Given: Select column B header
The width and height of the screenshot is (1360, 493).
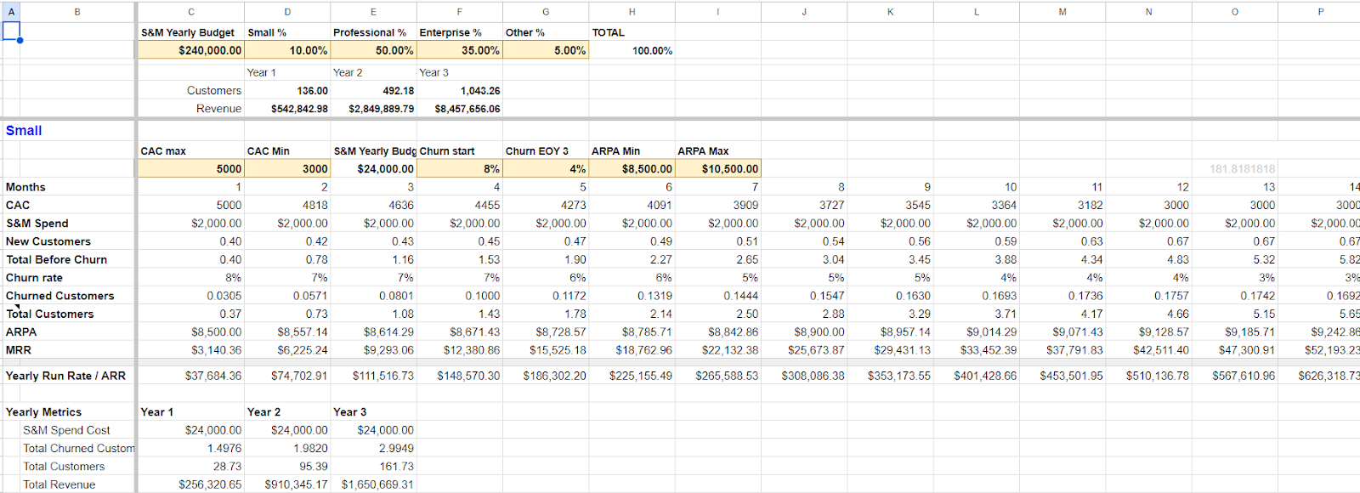Looking at the screenshot, I should click(77, 12).
